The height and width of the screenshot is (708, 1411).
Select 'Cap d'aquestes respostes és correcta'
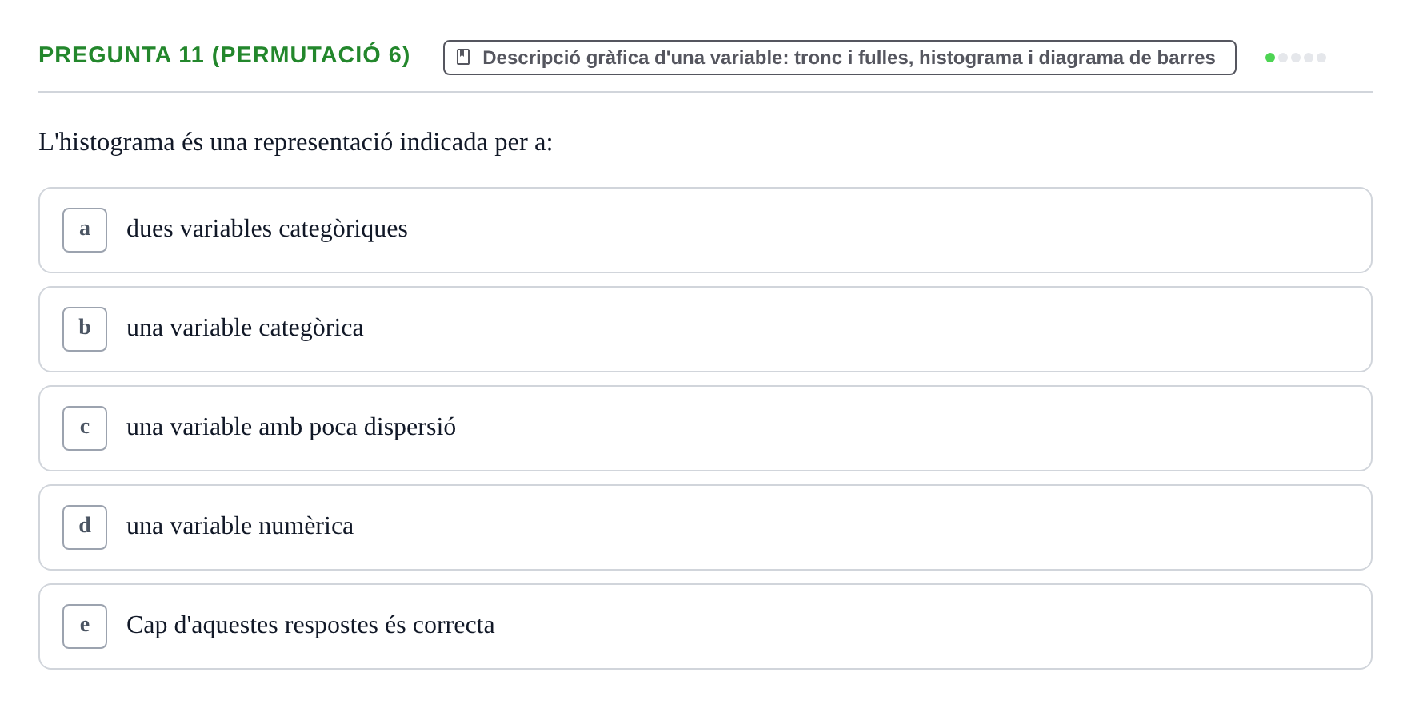[705, 626]
